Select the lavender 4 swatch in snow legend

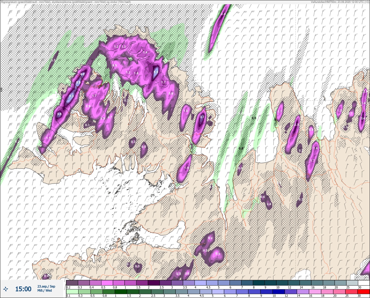200,283
